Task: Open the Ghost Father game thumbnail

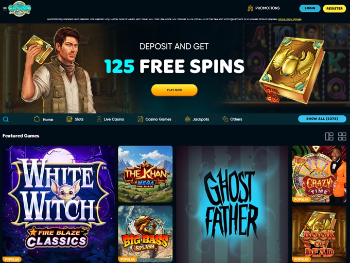Action: 232,204
